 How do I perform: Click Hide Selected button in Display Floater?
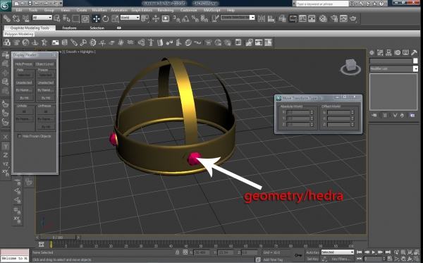(x=24, y=75)
